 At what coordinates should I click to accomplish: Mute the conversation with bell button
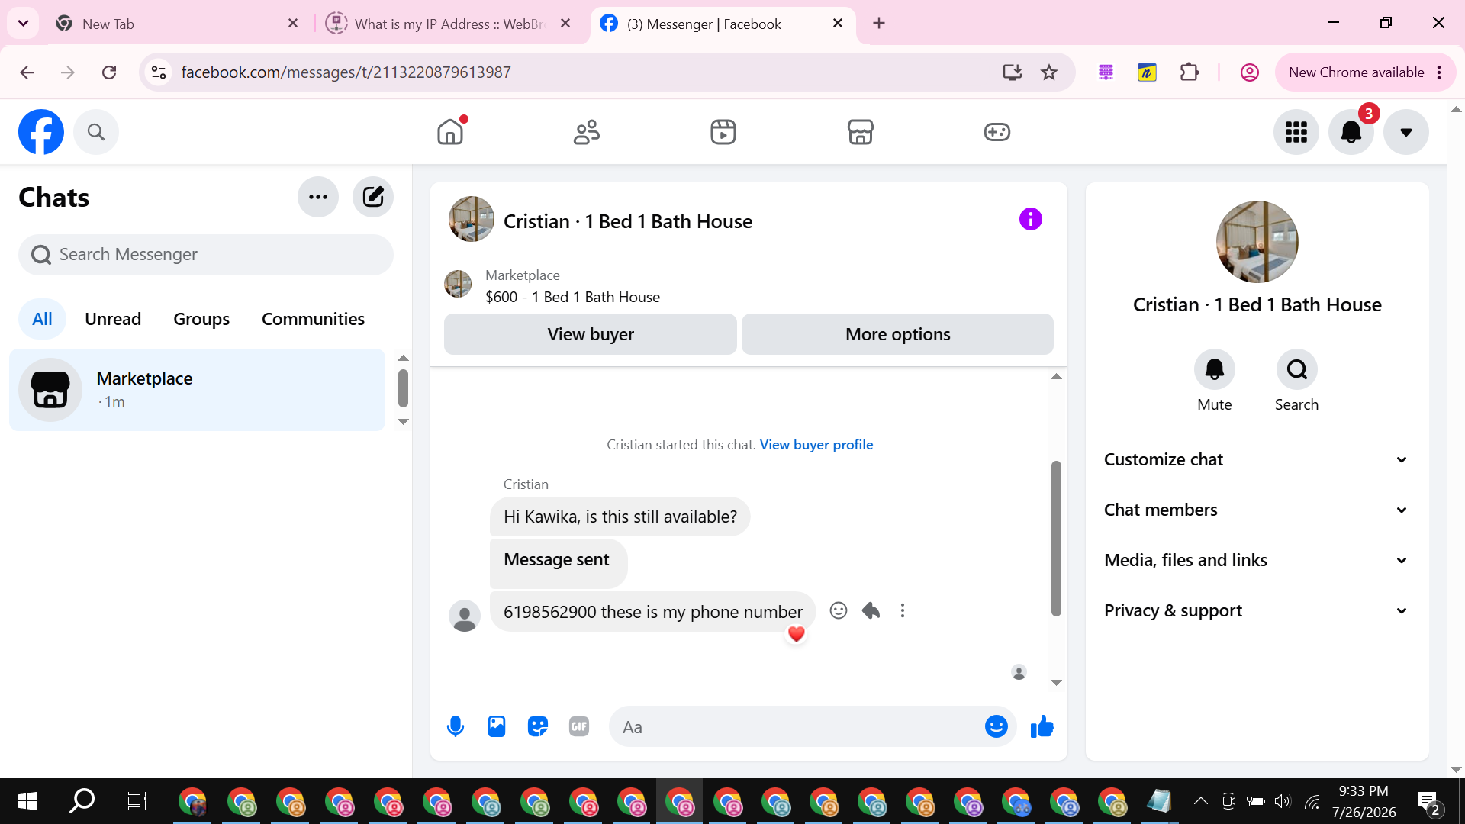pos(1215,370)
